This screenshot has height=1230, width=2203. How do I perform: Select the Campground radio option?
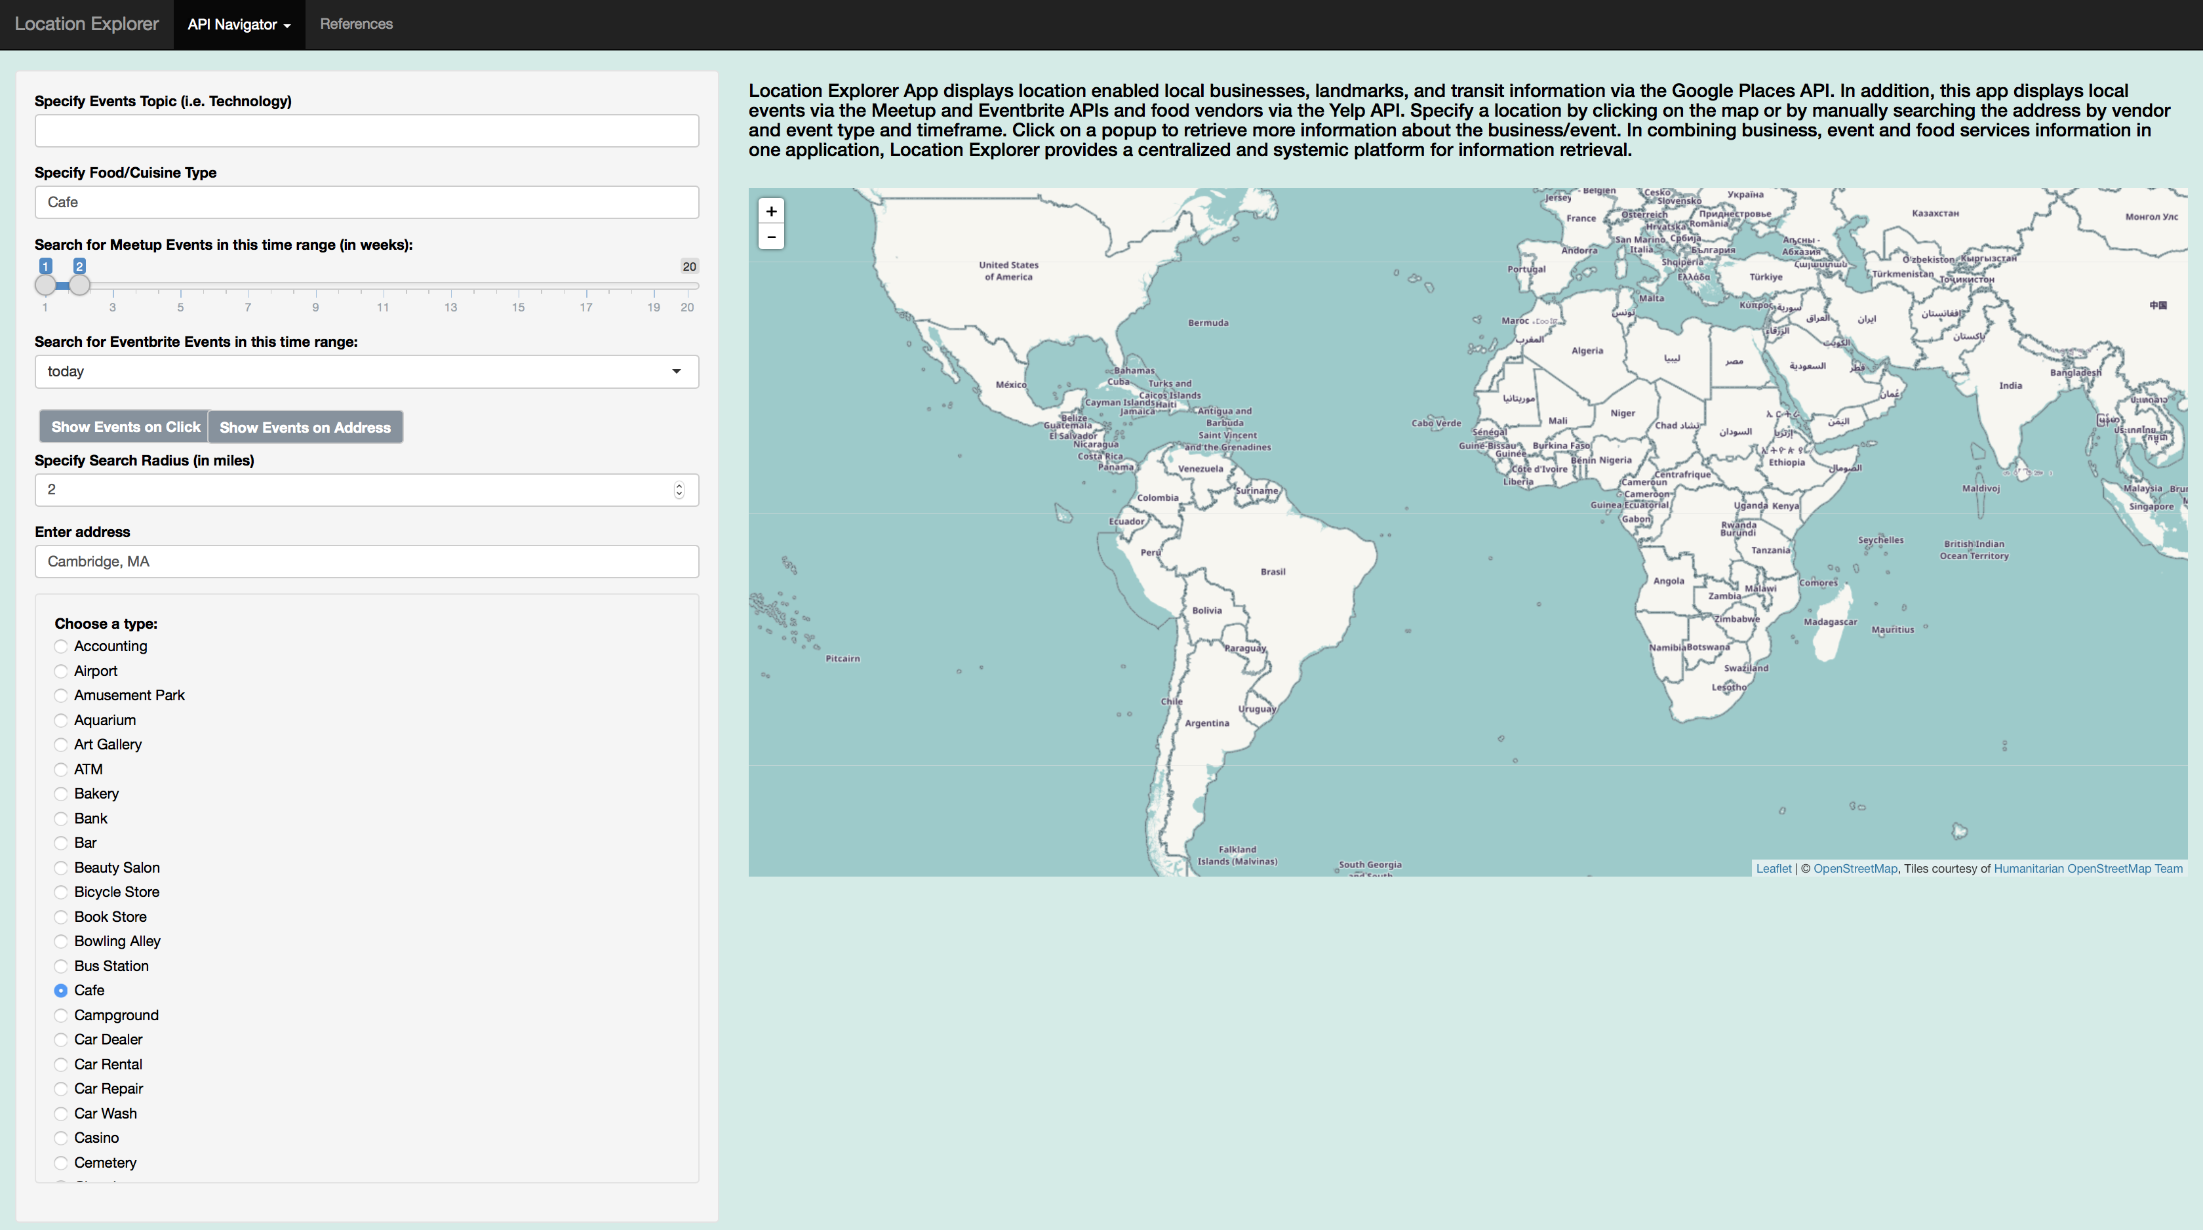pos(61,1016)
